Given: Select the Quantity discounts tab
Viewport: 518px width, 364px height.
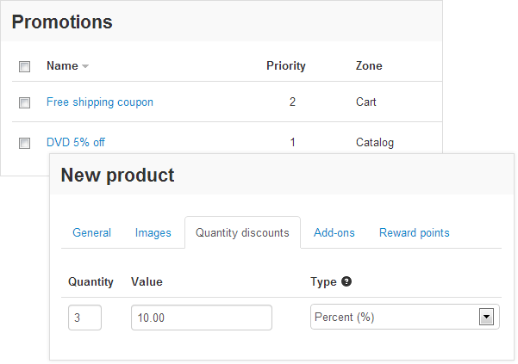Looking at the screenshot, I should click(x=242, y=233).
